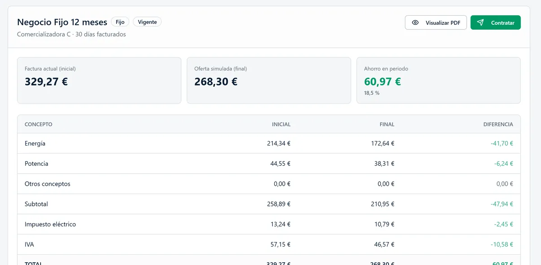Image resolution: width=541 pixels, height=265 pixels.
Task: Click the green 60,97 € savings value
Action: point(382,82)
